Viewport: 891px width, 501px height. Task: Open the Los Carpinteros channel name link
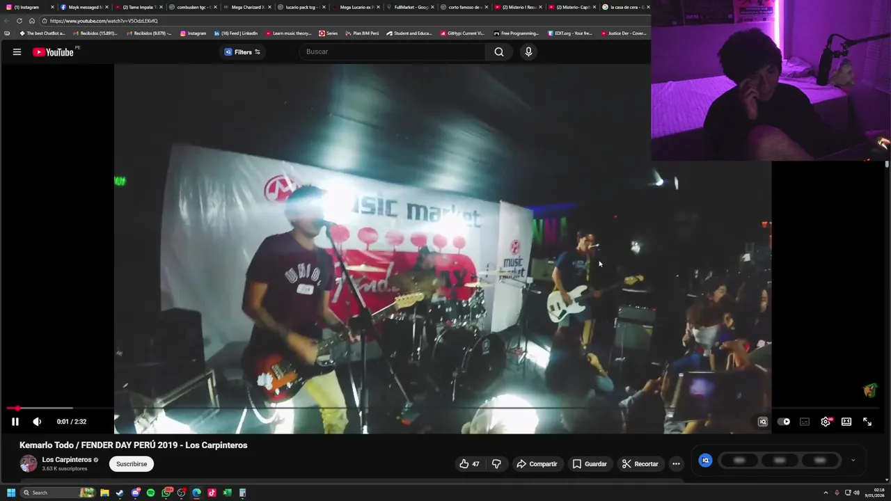click(67, 460)
